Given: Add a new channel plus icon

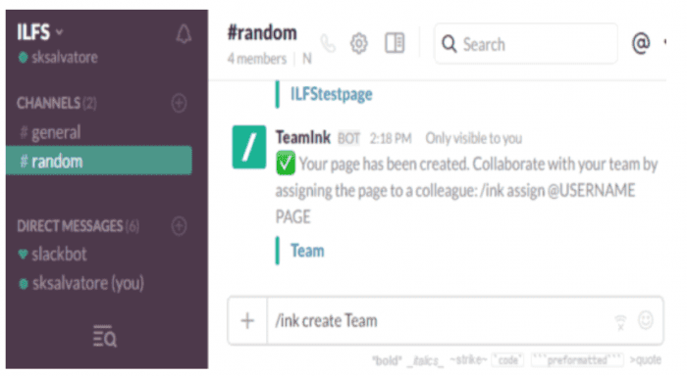Looking at the screenshot, I should point(179,103).
